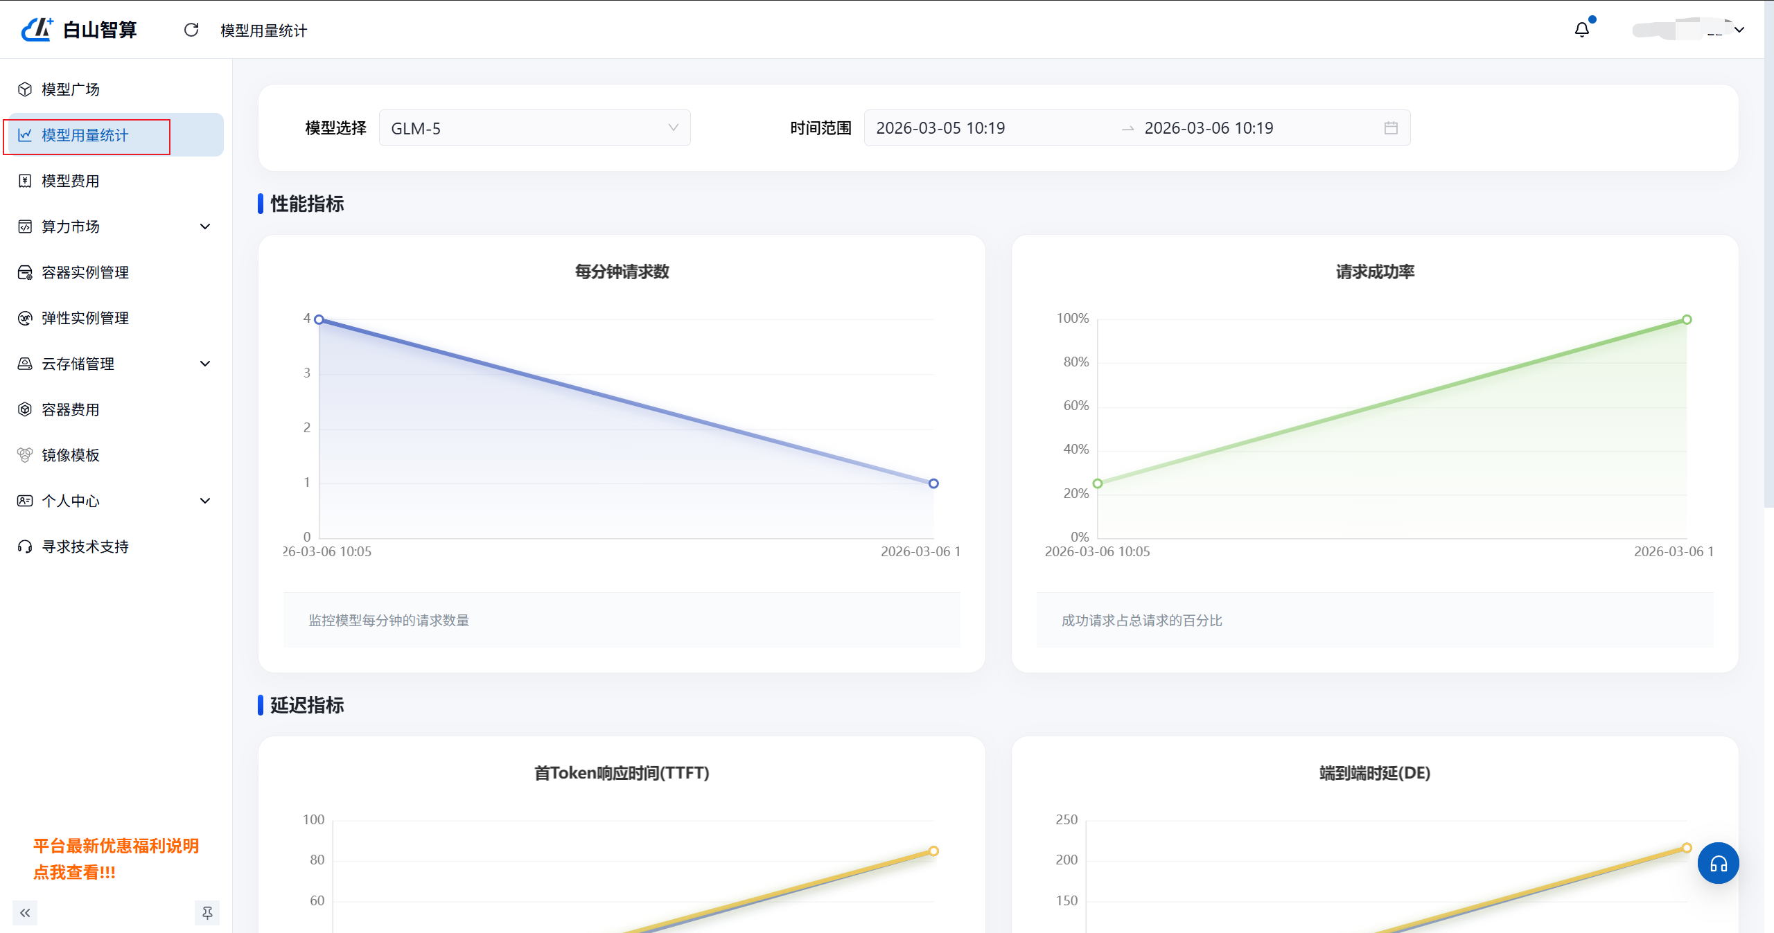Click the 首Token响应时间 chart end data point
This screenshot has height=933, width=1774.
click(933, 851)
